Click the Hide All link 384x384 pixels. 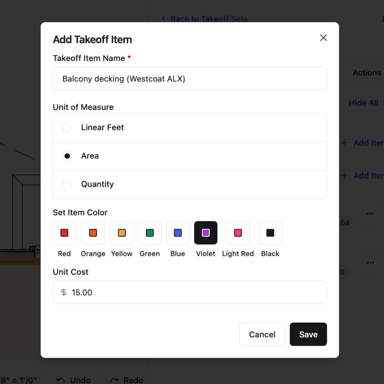click(364, 103)
